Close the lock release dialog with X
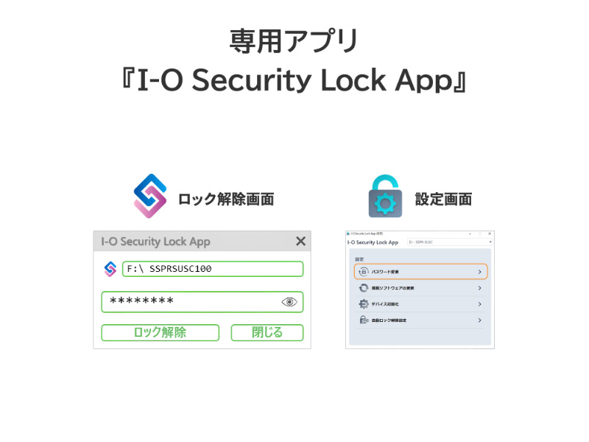 (x=300, y=242)
